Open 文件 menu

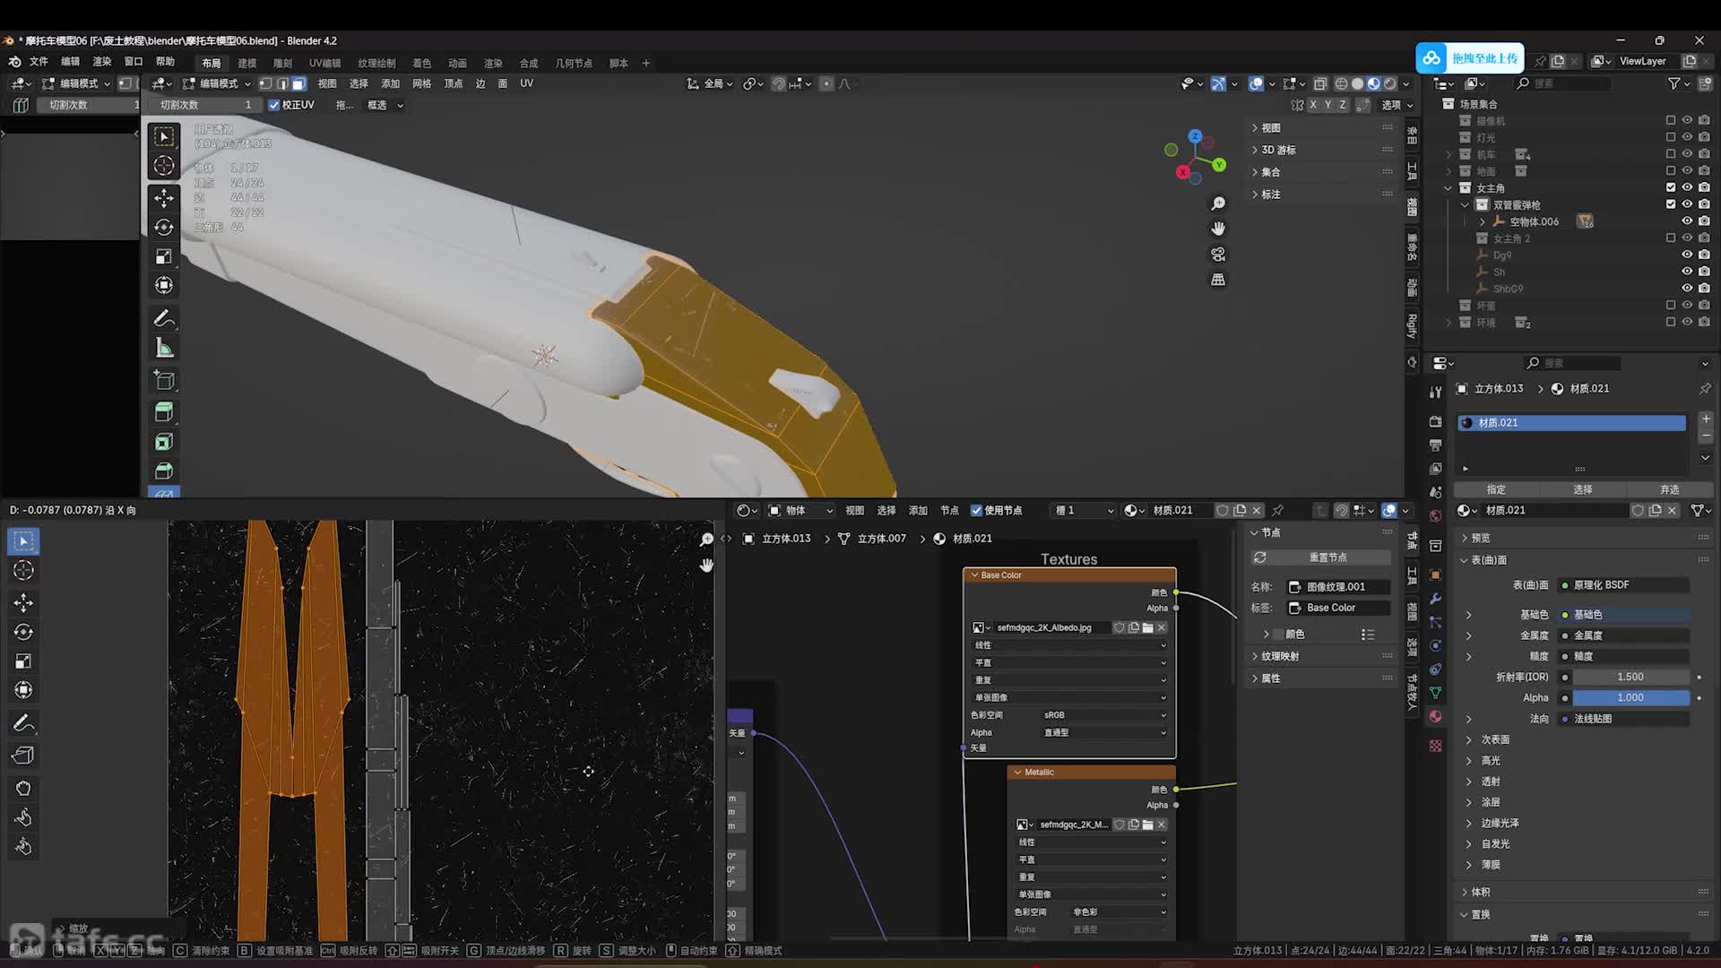[x=39, y=62]
